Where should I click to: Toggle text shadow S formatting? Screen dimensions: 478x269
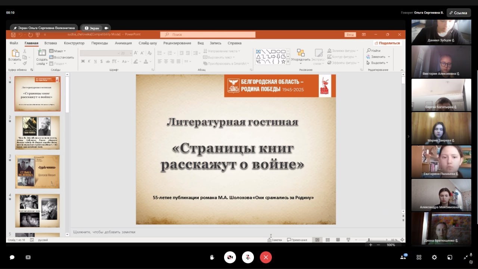tap(101, 61)
